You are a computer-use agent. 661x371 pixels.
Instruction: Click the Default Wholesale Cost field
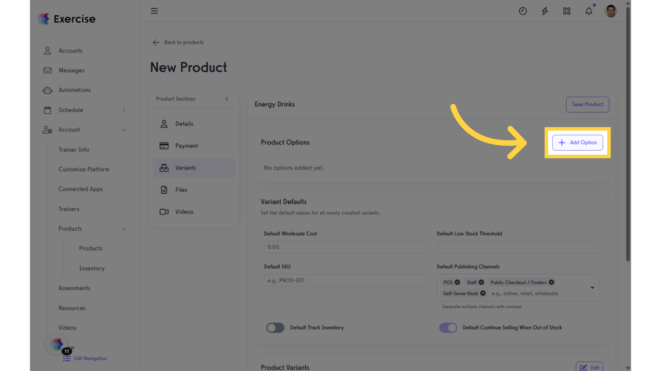[x=345, y=247]
